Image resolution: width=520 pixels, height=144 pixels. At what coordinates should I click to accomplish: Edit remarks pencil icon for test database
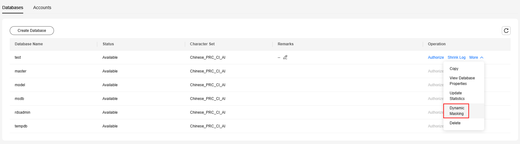(x=285, y=57)
